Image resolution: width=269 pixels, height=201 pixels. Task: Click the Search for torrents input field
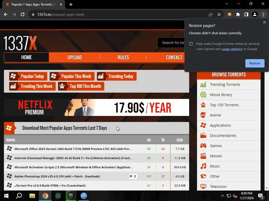(171, 43)
